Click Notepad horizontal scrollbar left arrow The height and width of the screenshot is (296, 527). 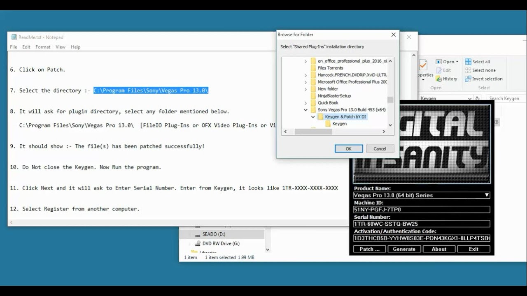(x=11, y=222)
